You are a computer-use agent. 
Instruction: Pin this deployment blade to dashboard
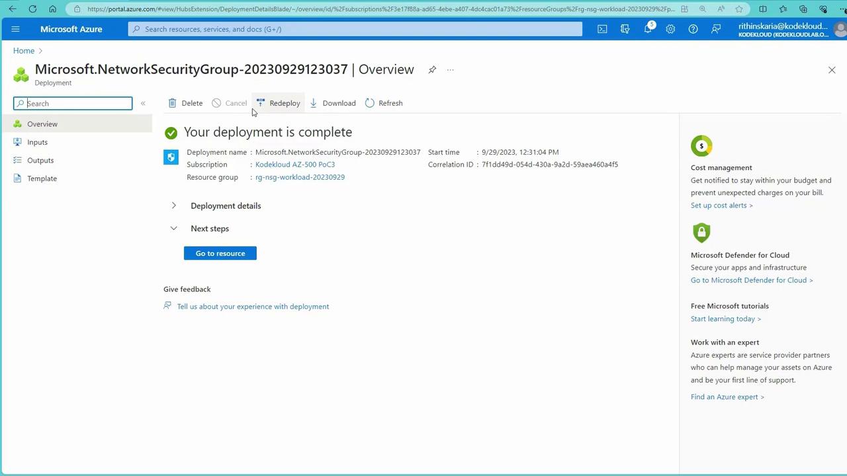tap(432, 69)
